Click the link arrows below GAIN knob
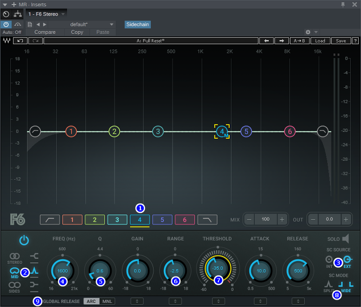This screenshot has height=307, width=361. tap(137, 301)
